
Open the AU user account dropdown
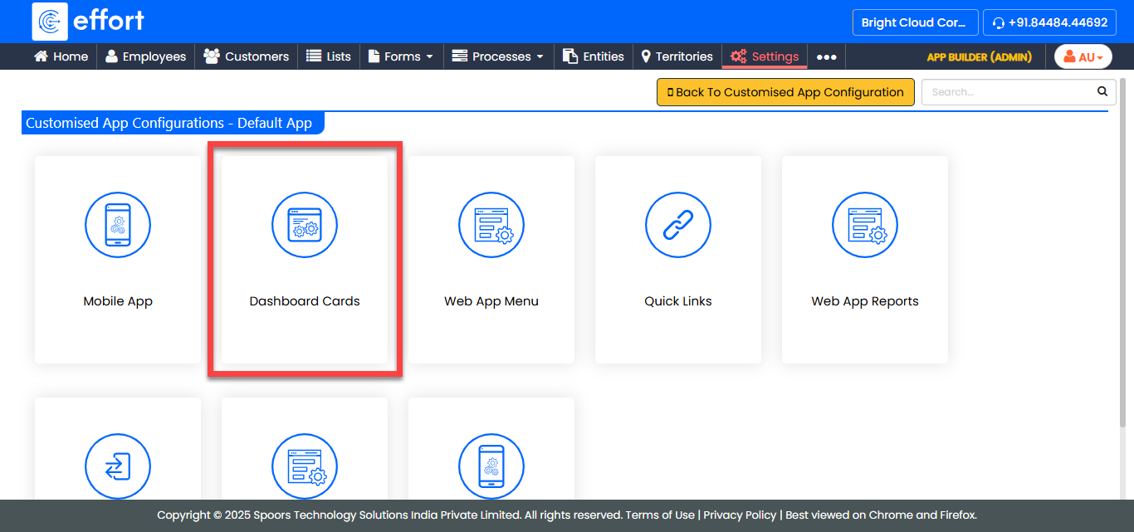pyautogui.click(x=1083, y=57)
